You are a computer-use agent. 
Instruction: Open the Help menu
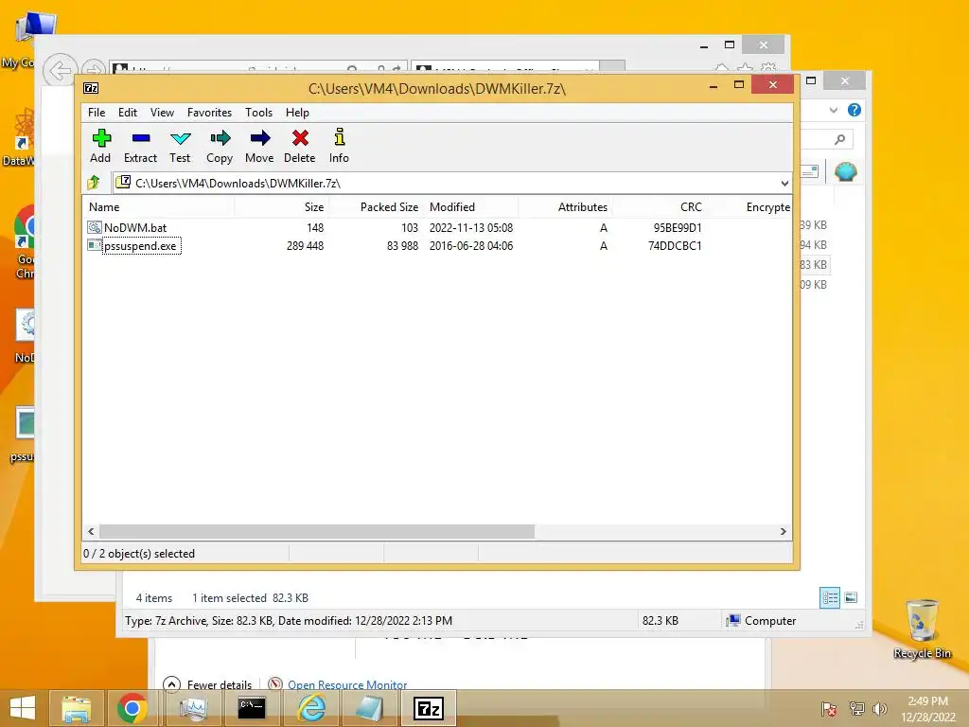pyautogui.click(x=297, y=113)
